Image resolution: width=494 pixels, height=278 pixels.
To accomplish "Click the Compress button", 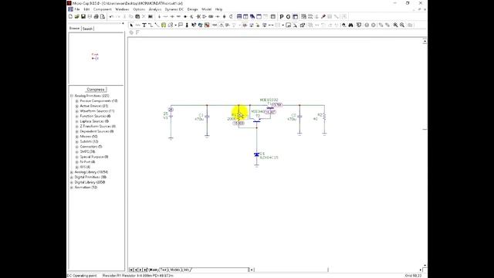I will pyautogui.click(x=96, y=90).
